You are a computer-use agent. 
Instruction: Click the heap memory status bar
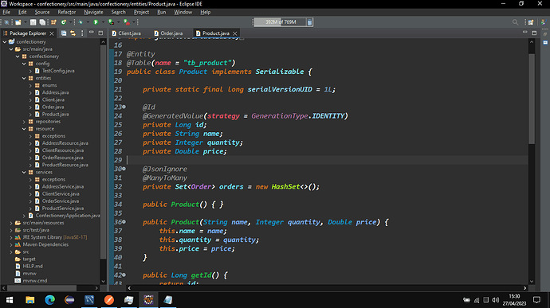(x=281, y=22)
